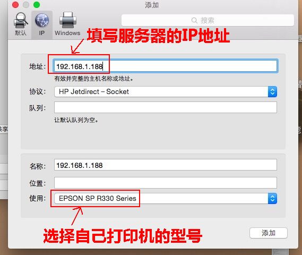Viewport: 302px width, 255px height.
Task: Switch to the Windows tab label
Action: click(x=67, y=33)
